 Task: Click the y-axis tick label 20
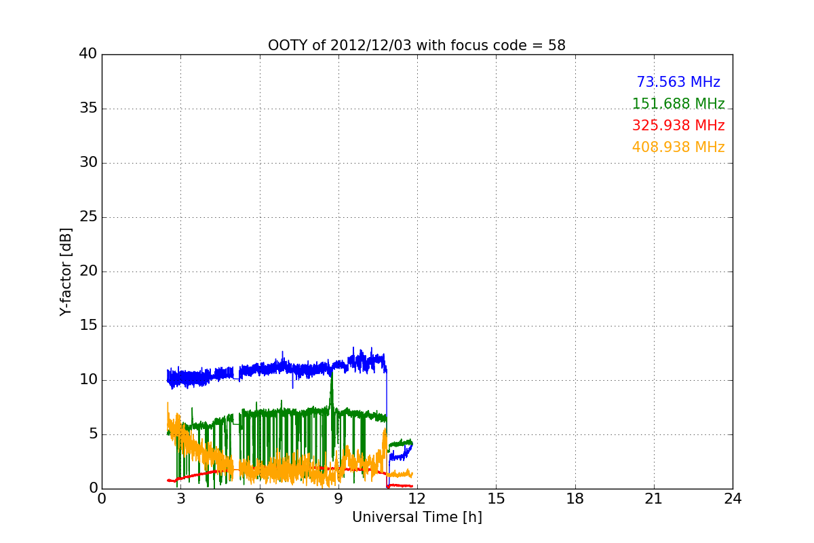coord(88,271)
